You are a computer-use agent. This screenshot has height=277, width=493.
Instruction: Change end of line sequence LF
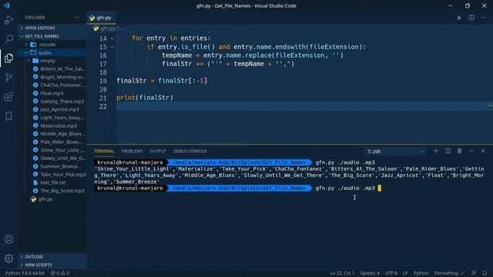(x=405, y=273)
